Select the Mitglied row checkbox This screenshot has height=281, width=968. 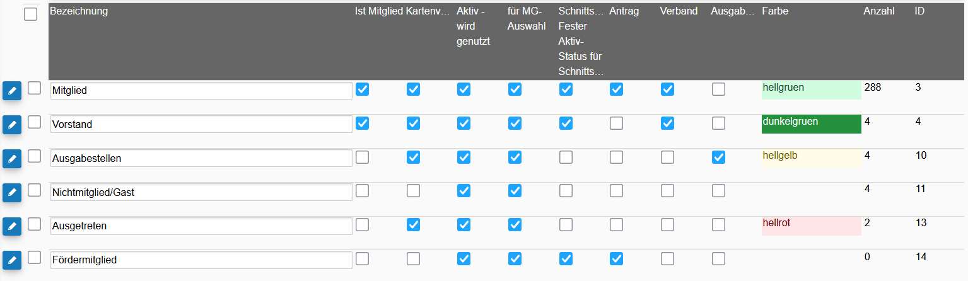[34, 88]
